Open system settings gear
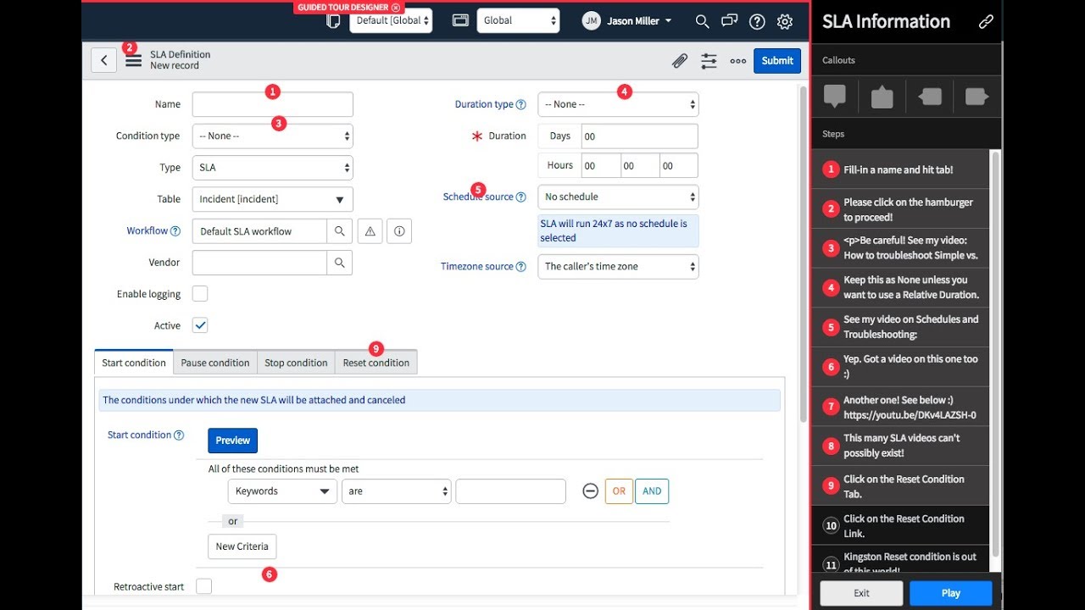This screenshot has width=1085, height=610. click(x=785, y=21)
